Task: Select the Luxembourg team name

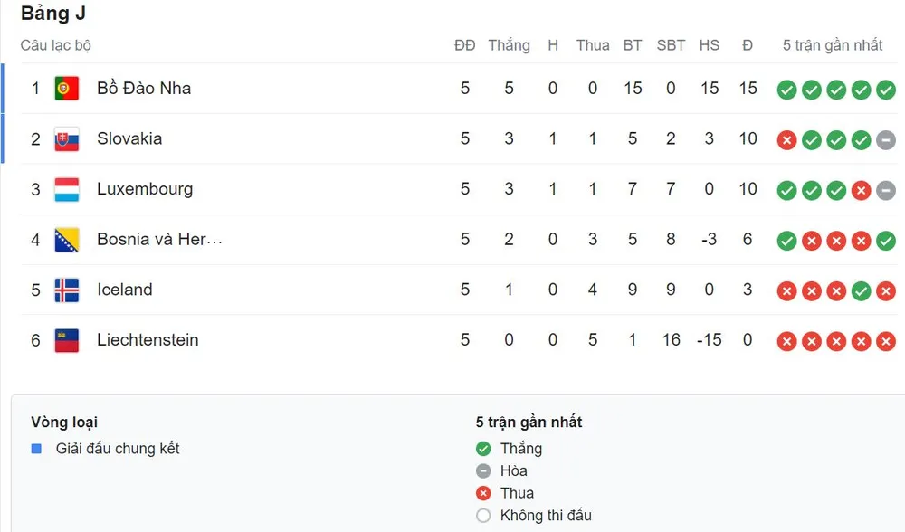Action: click(x=145, y=189)
